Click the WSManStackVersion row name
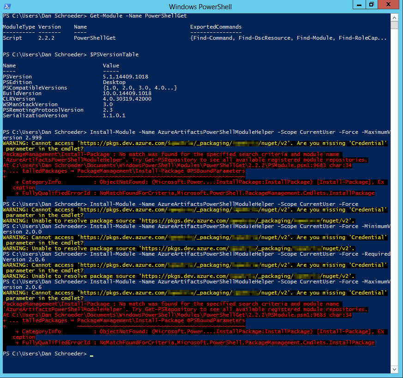 point(30,105)
